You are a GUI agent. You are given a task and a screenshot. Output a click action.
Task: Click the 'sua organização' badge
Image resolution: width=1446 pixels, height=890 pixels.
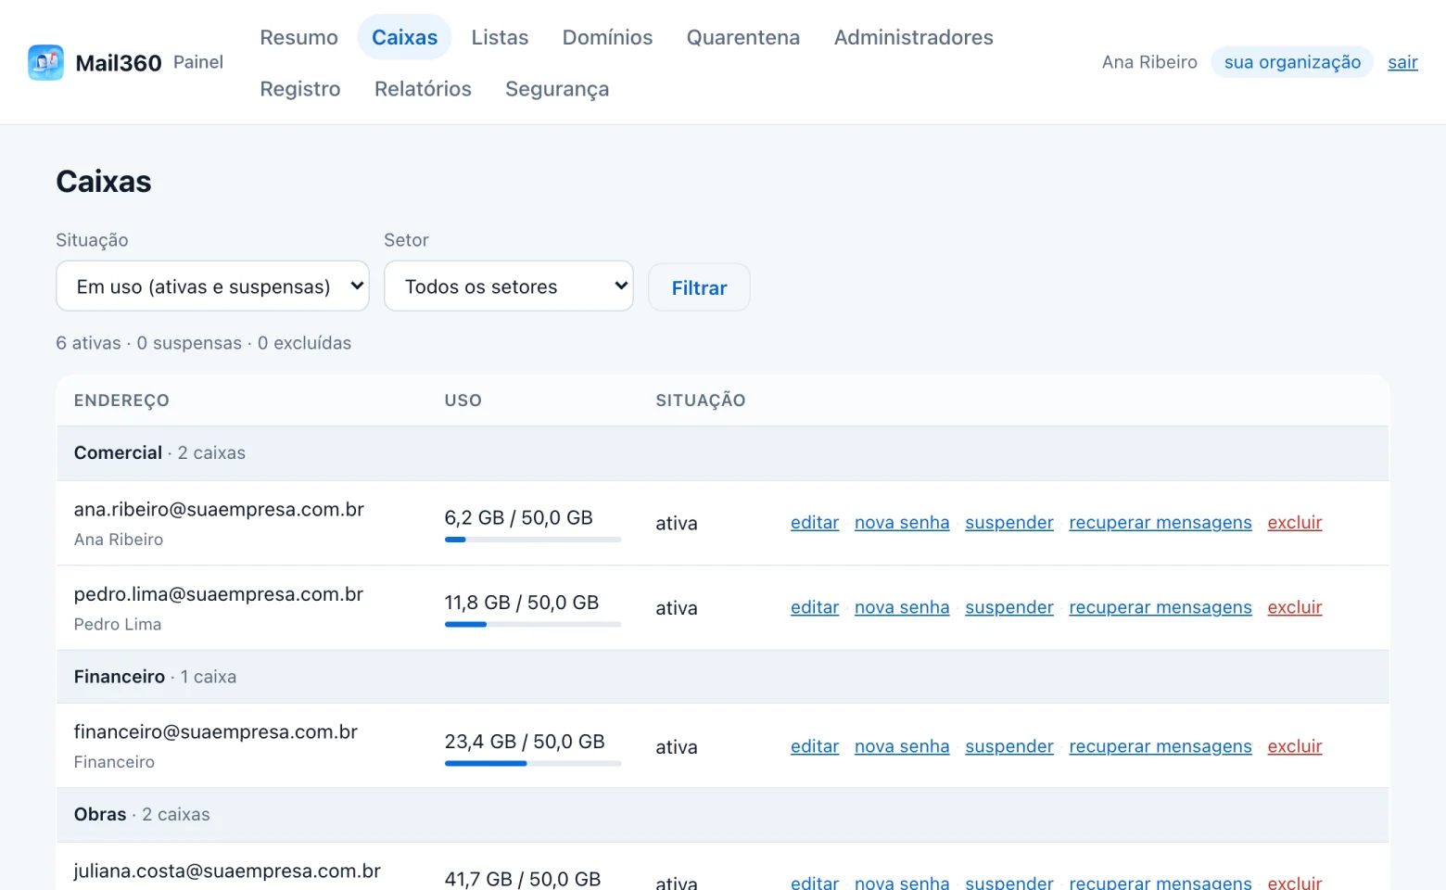[1292, 62]
